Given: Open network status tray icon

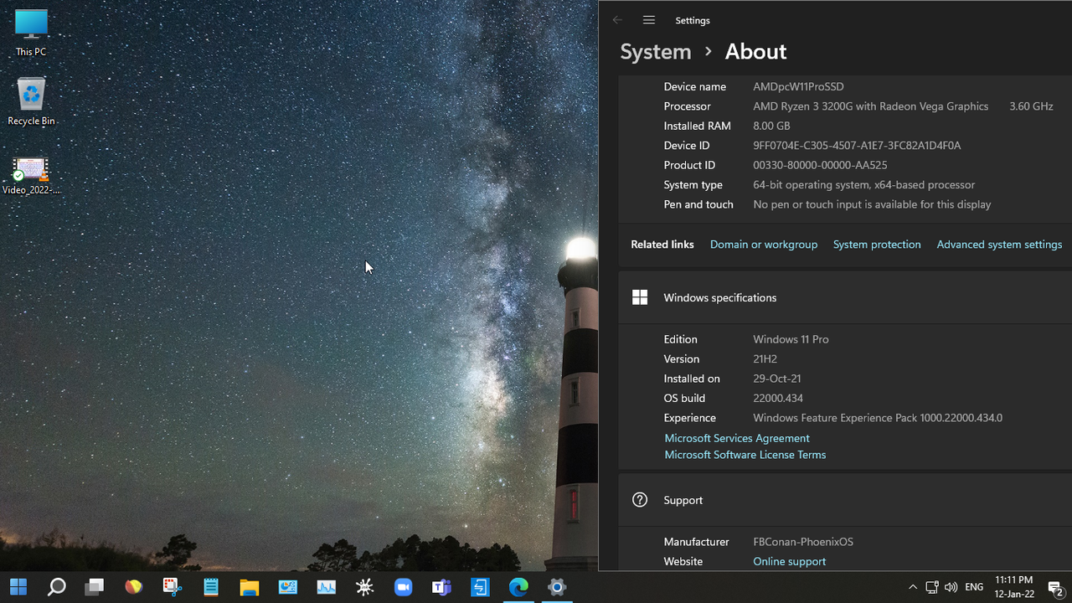Looking at the screenshot, I should pyautogui.click(x=931, y=587).
